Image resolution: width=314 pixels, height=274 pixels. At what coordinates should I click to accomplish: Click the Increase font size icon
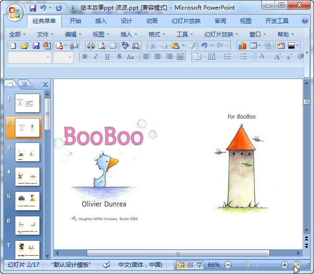coord(277,57)
